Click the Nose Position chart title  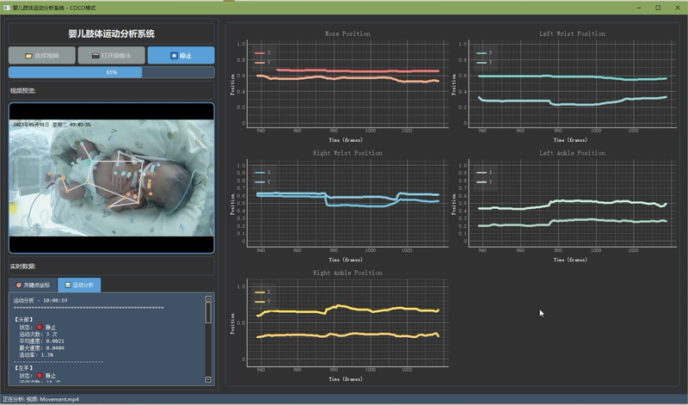click(348, 34)
